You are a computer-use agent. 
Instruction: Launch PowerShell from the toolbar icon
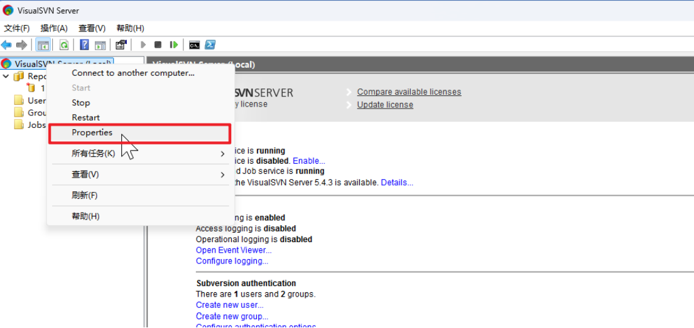point(210,45)
